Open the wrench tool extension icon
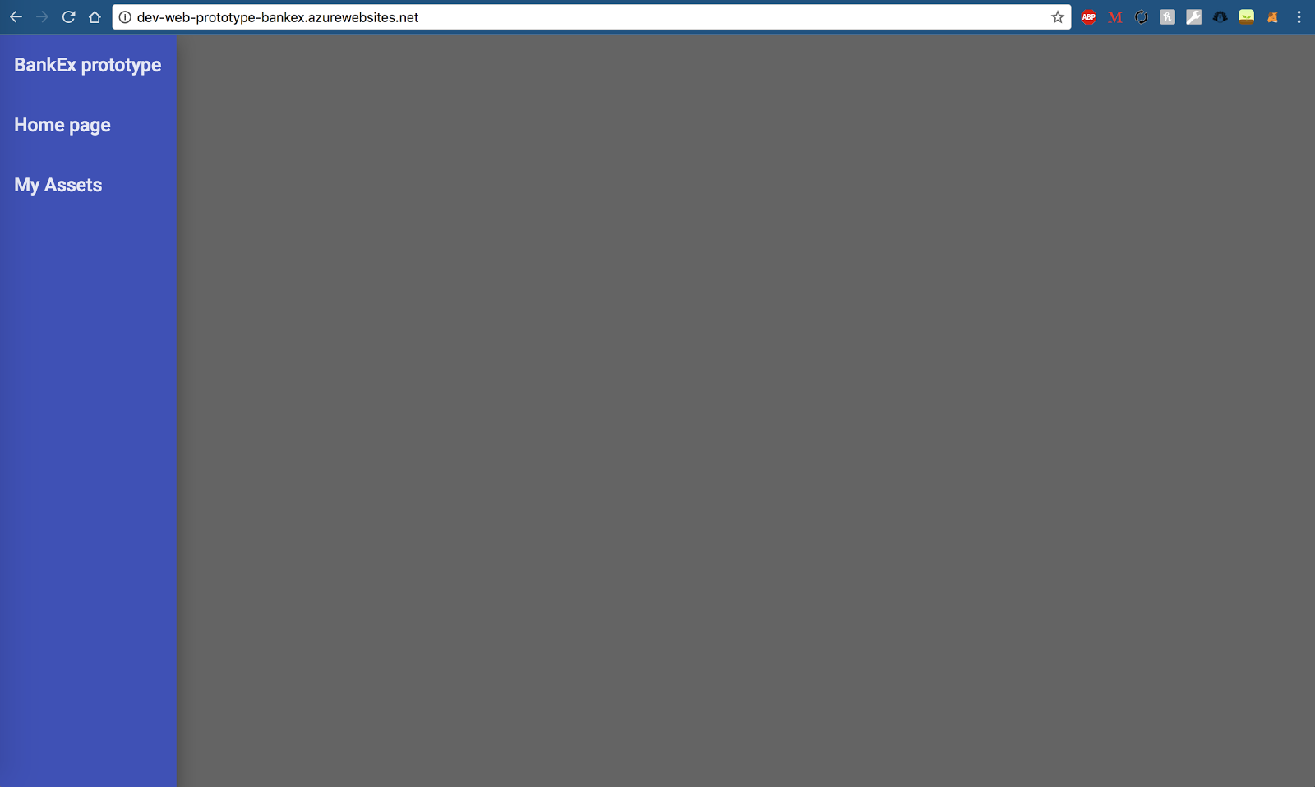This screenshot has width=1315, height=787. [x=1193, y=16]
